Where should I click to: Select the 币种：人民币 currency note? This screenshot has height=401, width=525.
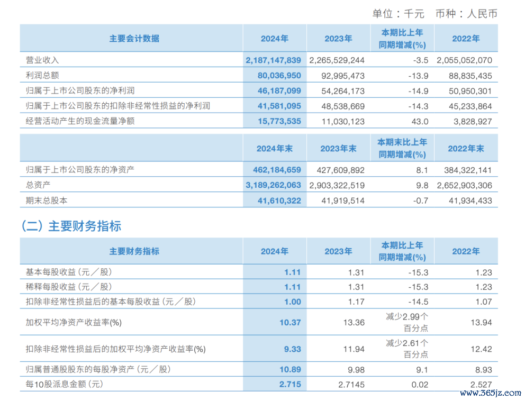[x=466, y=14]
